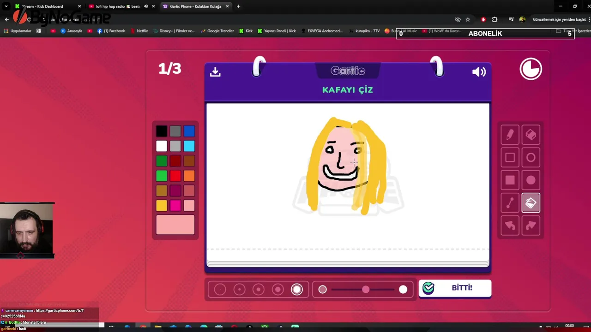591x332 pixels.
Task: Choose the hollow rectangle shape tool
Action: (x=510, y=158)
